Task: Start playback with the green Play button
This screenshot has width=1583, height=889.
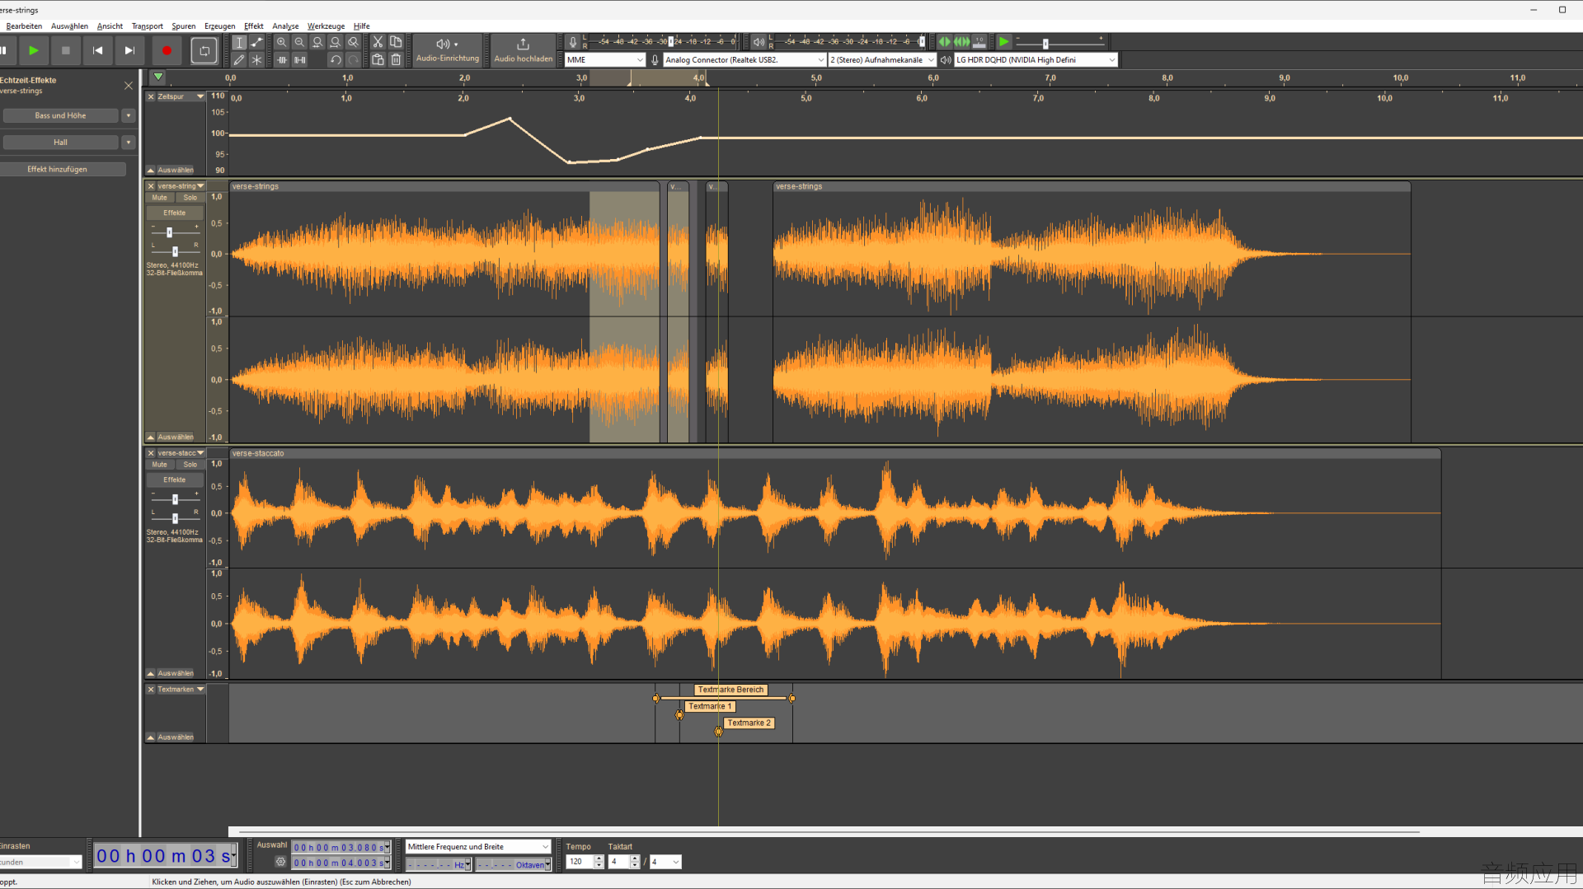Action: 33,50
